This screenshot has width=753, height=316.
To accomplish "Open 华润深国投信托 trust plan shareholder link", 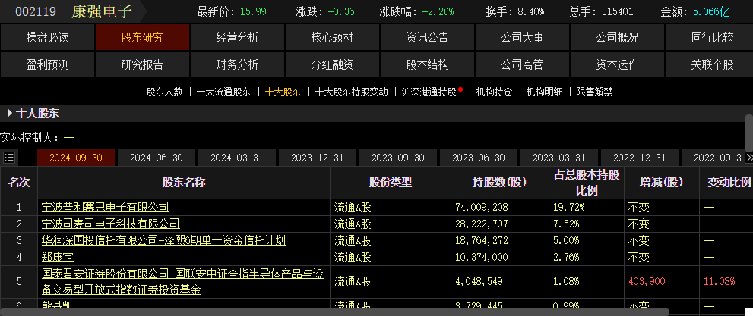I will (164, 240).
